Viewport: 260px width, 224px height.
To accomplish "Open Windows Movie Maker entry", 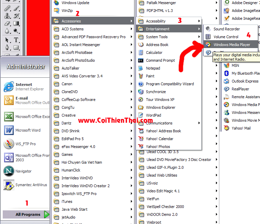I will click(x=242, y=120).
